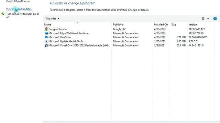The width and height of the screenshot is (220, 123).
Task: Open View installed updates link
Action: [19, 9]
